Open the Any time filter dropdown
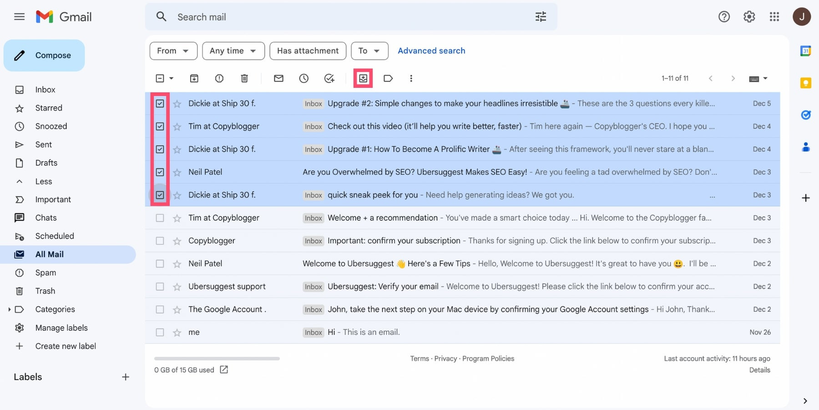The height and width of the screenshot is (410, 819). pos(233,51)
